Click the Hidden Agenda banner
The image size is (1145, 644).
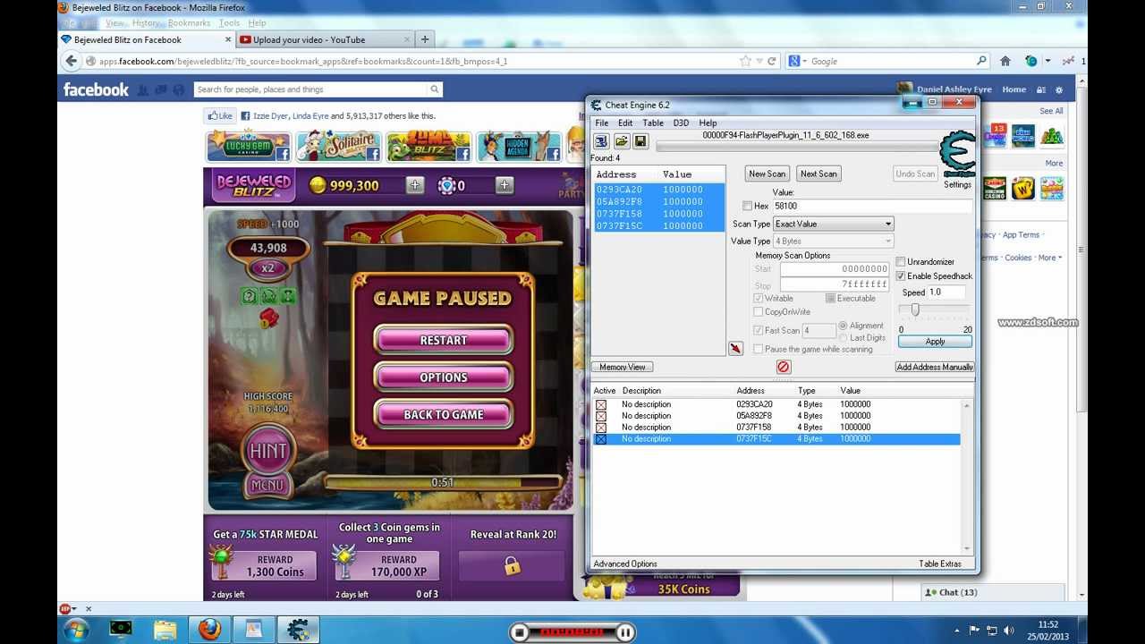[x=519, y=146]
